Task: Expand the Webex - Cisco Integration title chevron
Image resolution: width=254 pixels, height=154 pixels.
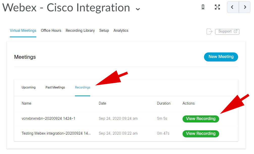Action: point(138,9)
